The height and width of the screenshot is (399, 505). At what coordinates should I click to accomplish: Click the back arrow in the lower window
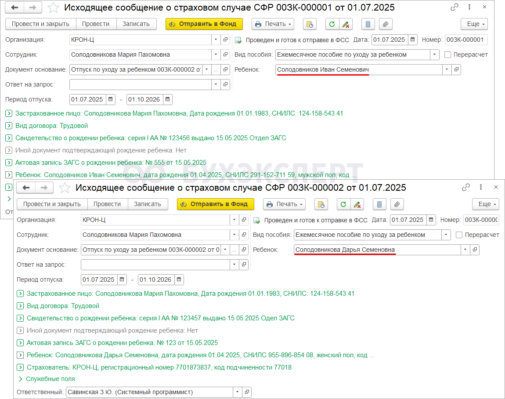26,188
